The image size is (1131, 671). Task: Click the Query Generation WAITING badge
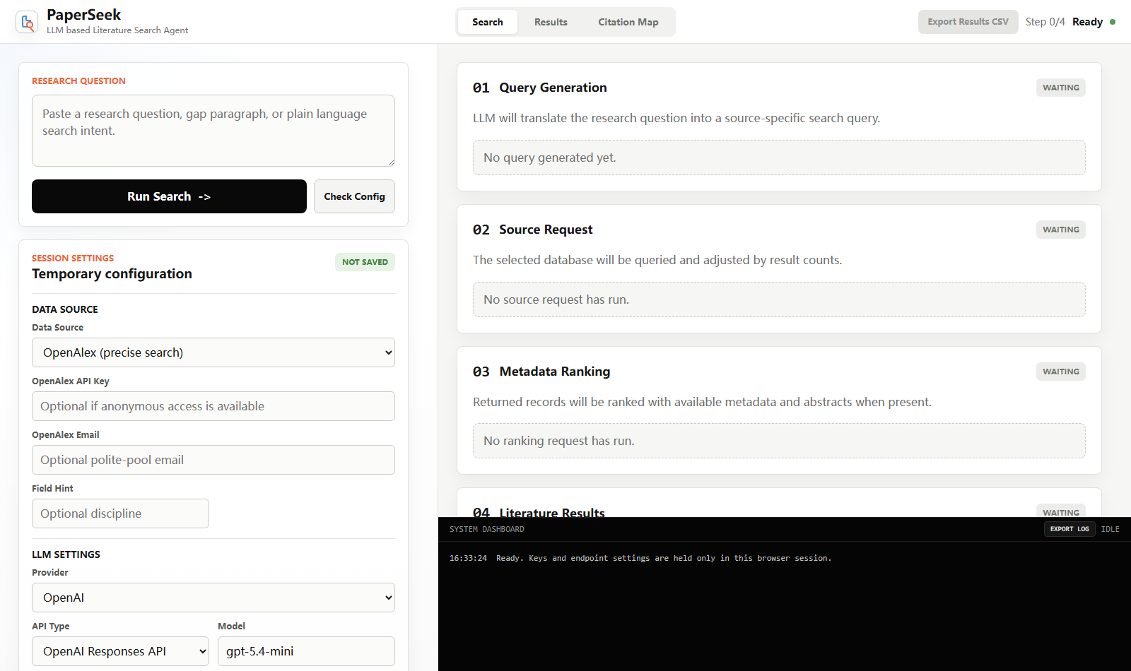(1061, 88)
